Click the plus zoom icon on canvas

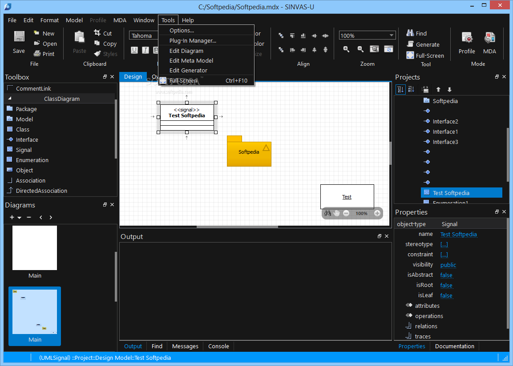377,213
